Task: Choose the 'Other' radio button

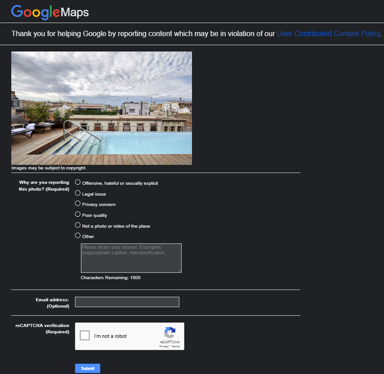Action: tap(78, 236)
